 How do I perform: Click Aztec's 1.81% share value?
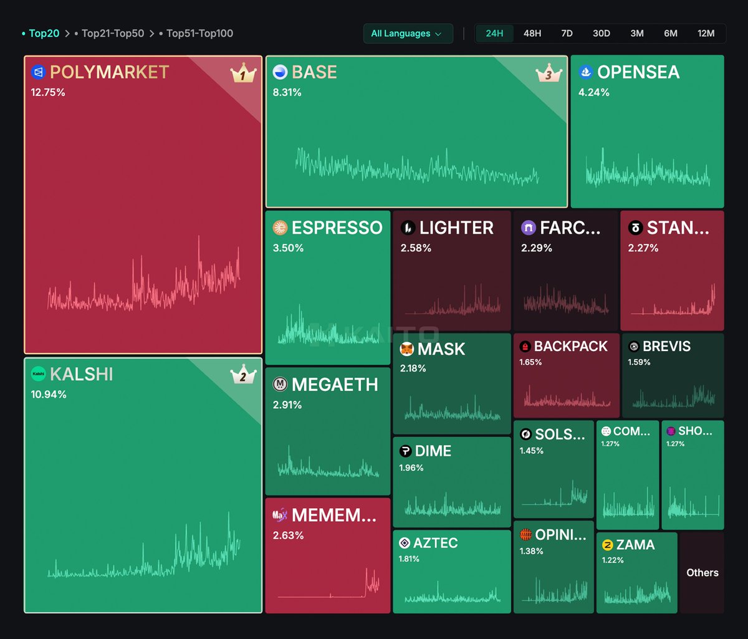(x=409, y=559)
